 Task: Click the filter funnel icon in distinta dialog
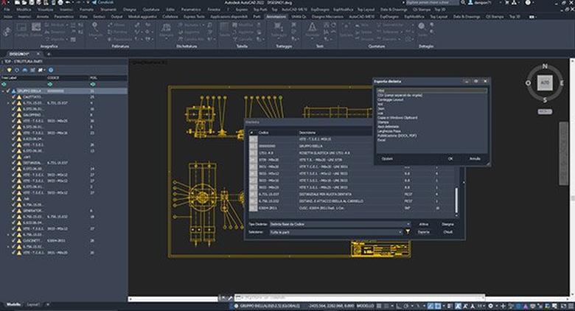[407, 231]
